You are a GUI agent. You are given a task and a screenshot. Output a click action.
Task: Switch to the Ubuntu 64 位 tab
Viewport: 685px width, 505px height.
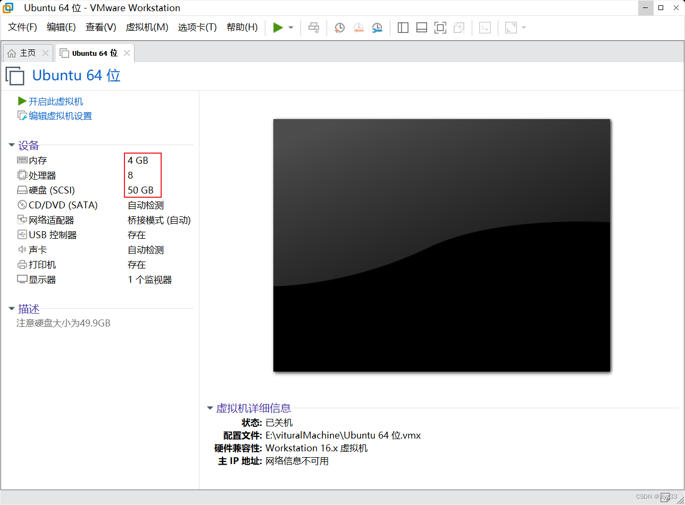(x=95, y=53)
